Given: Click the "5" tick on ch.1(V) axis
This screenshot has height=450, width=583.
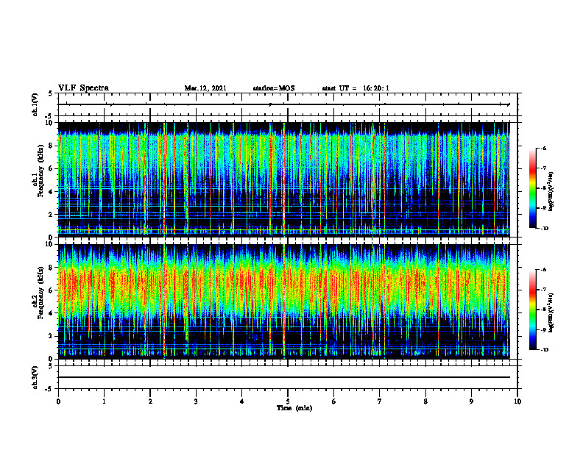Looking at the screenshot, I should pos(51,93).
